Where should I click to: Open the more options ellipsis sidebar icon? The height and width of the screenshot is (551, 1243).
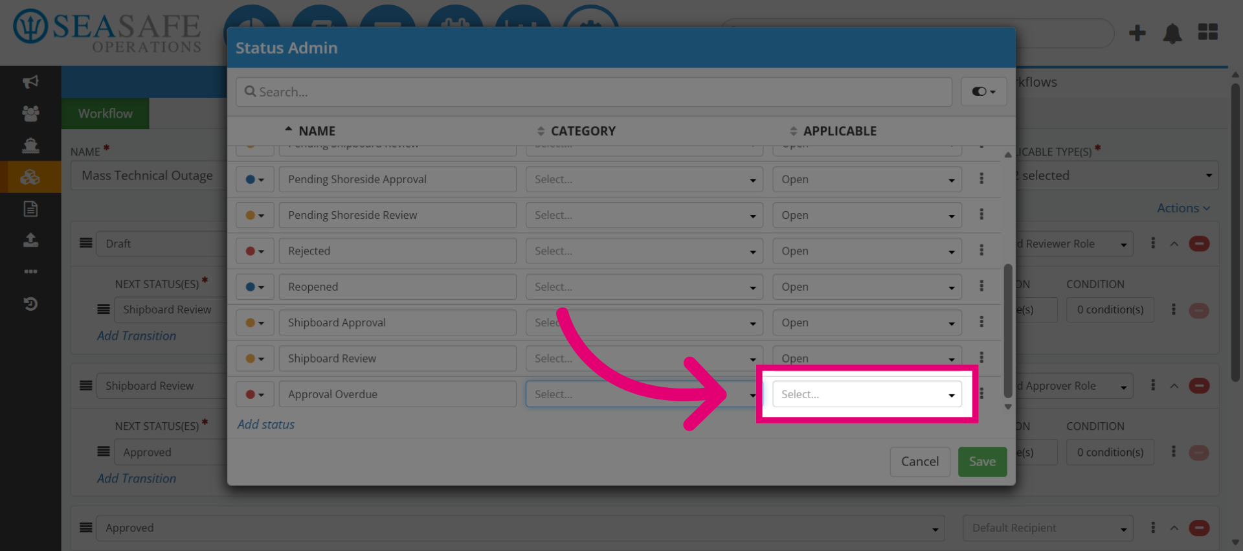coord(30,271)
